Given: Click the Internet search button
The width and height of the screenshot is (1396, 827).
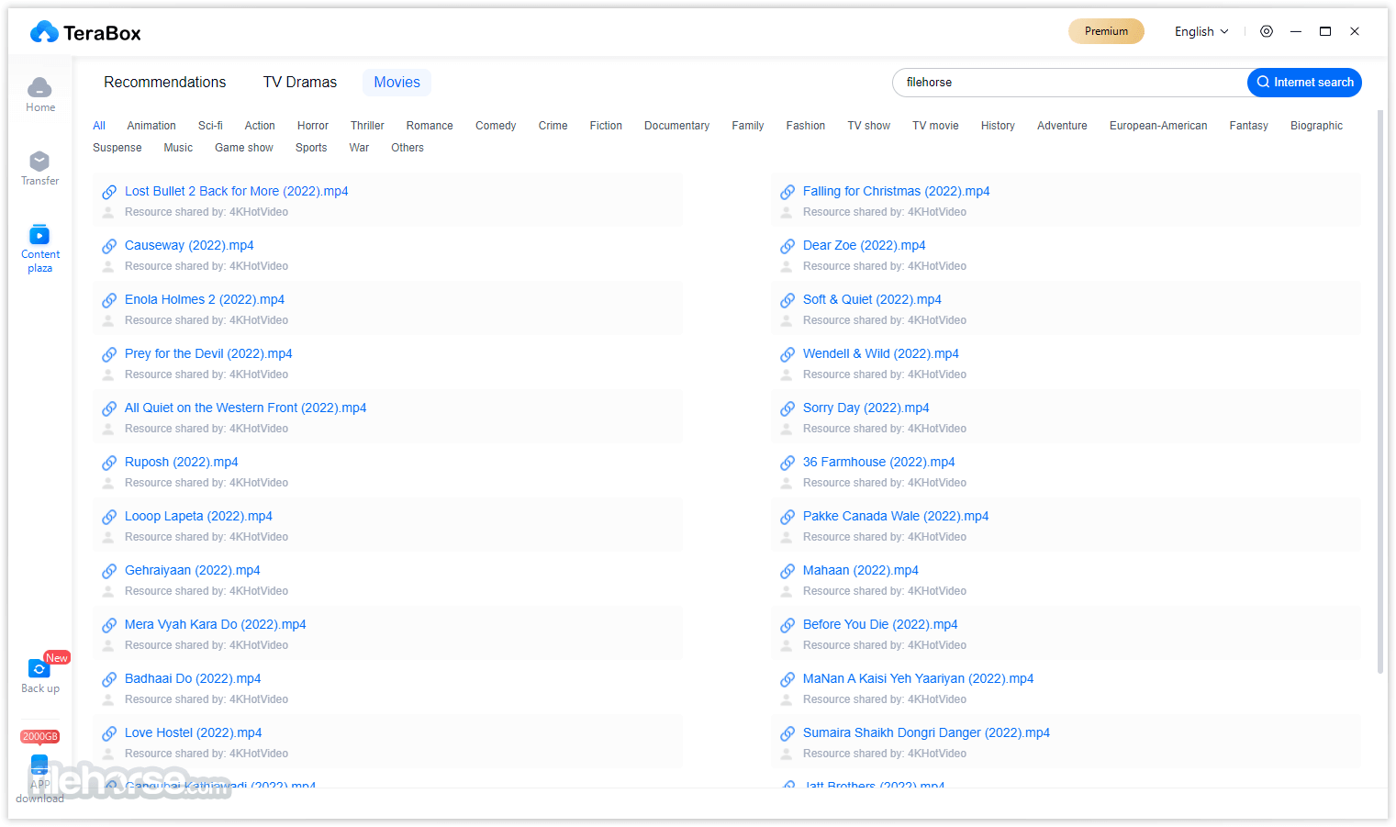Looking at the screenshot, I should 1304,83.
